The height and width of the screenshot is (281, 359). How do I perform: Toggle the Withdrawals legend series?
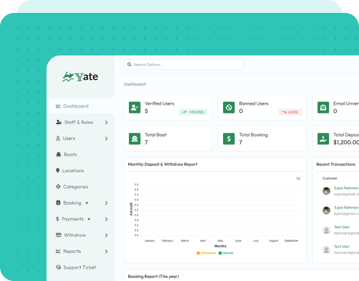pos(206,253)
